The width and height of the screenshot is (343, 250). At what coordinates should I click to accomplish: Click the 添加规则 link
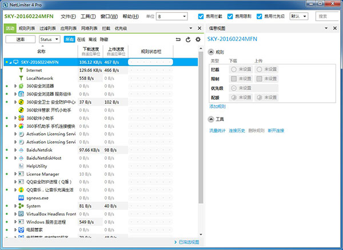click(x=217, y=106)
